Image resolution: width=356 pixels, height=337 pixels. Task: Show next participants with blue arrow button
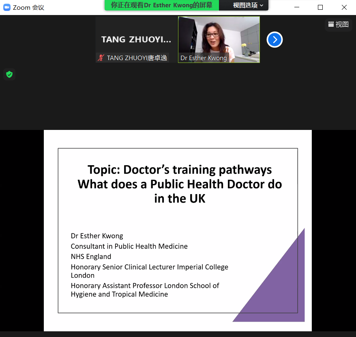[x=275, y=39]
